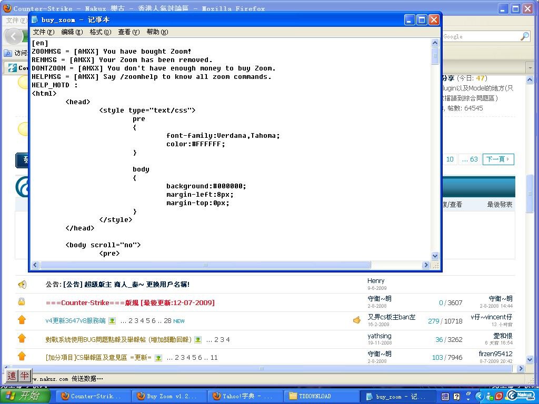The height and width of the screenshot is (404, 539).
Task: Click the Firefox logo in the browser title bar
Action: (x=7, y=8)
